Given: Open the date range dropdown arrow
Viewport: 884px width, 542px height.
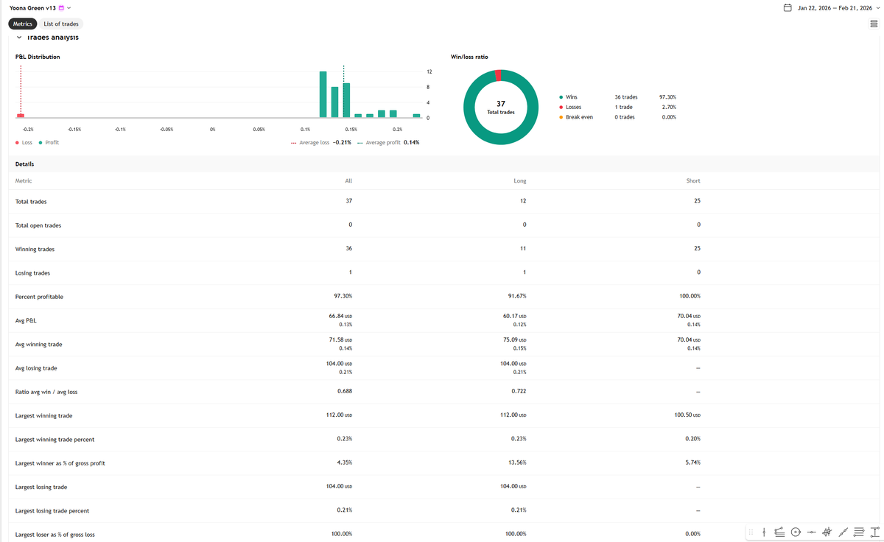Looking at the screenshot, I should coord(878,8).
